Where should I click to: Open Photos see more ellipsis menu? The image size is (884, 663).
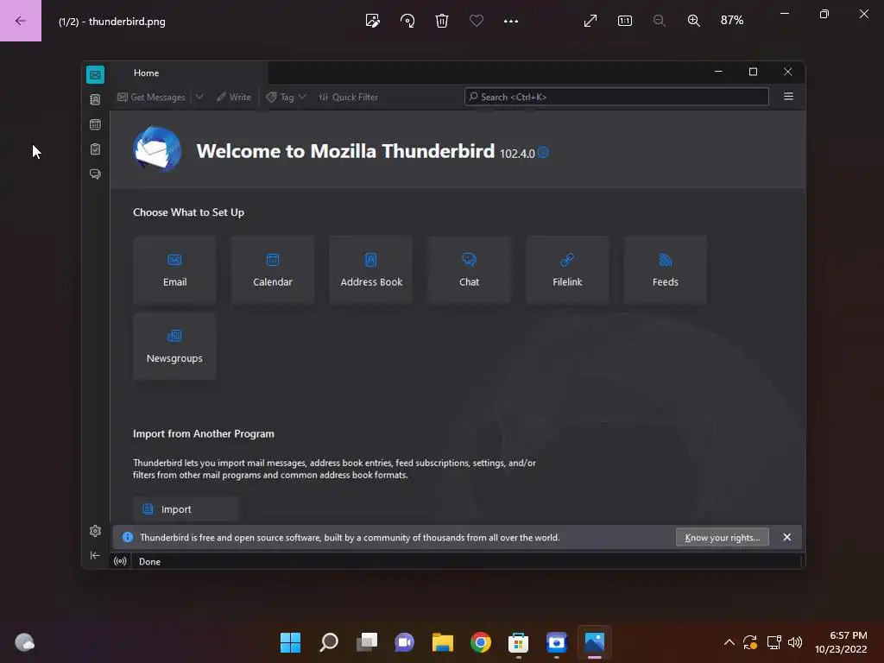click(511, 21)
